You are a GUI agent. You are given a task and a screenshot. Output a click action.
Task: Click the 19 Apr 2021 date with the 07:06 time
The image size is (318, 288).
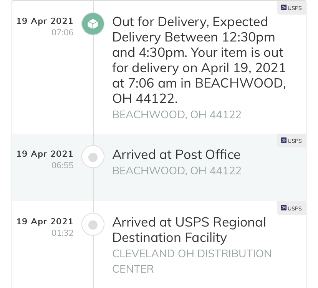pos(45,21)
